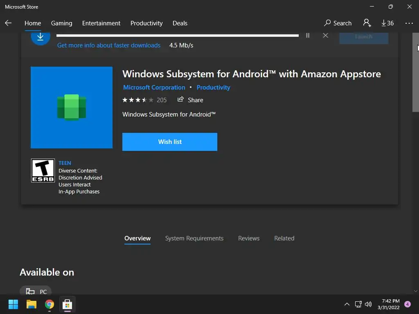
Task: Click the Share label text
Action: point(195,100)
